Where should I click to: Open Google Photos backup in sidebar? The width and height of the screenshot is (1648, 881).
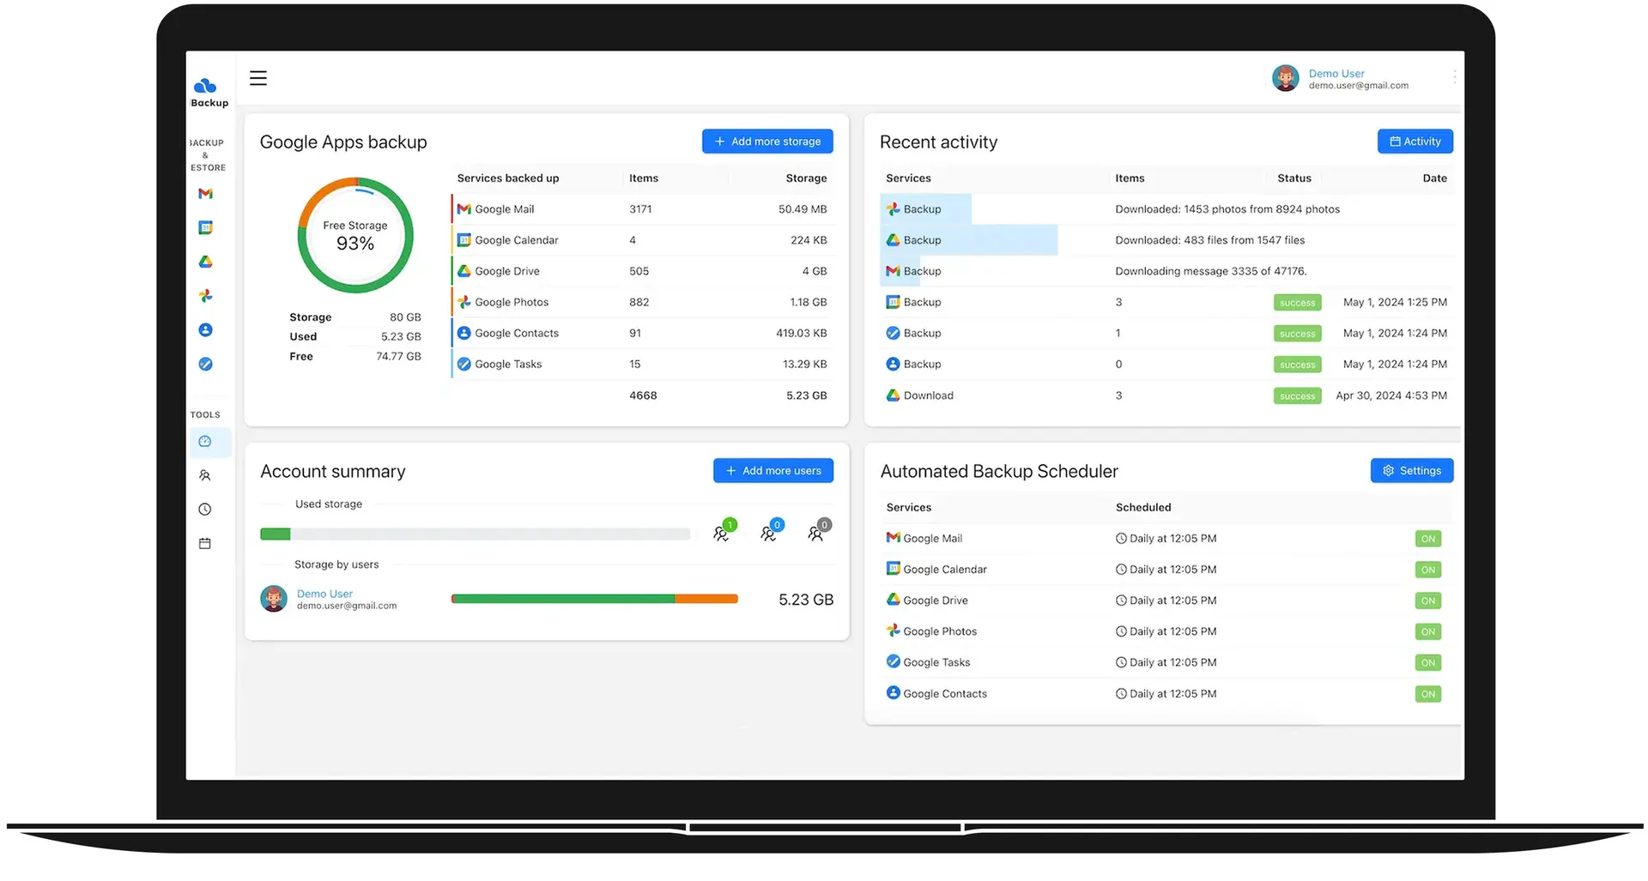(205, 296)
